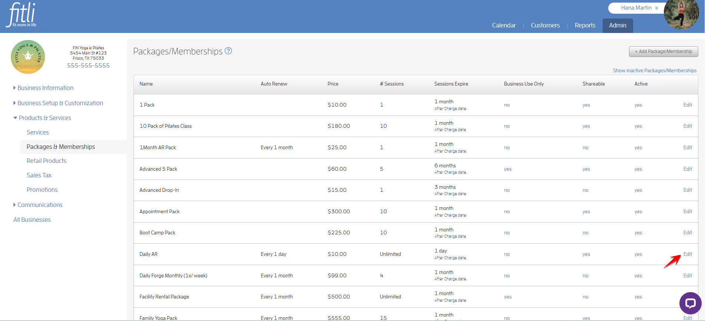Open Sales Tax in sidebar
705x321 pixels.
click(39, 175)
